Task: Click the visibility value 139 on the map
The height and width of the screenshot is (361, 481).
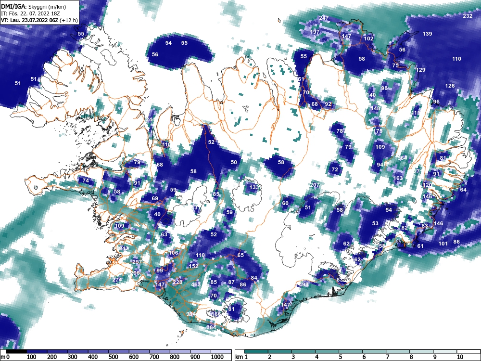Action: tap(427, 34)
